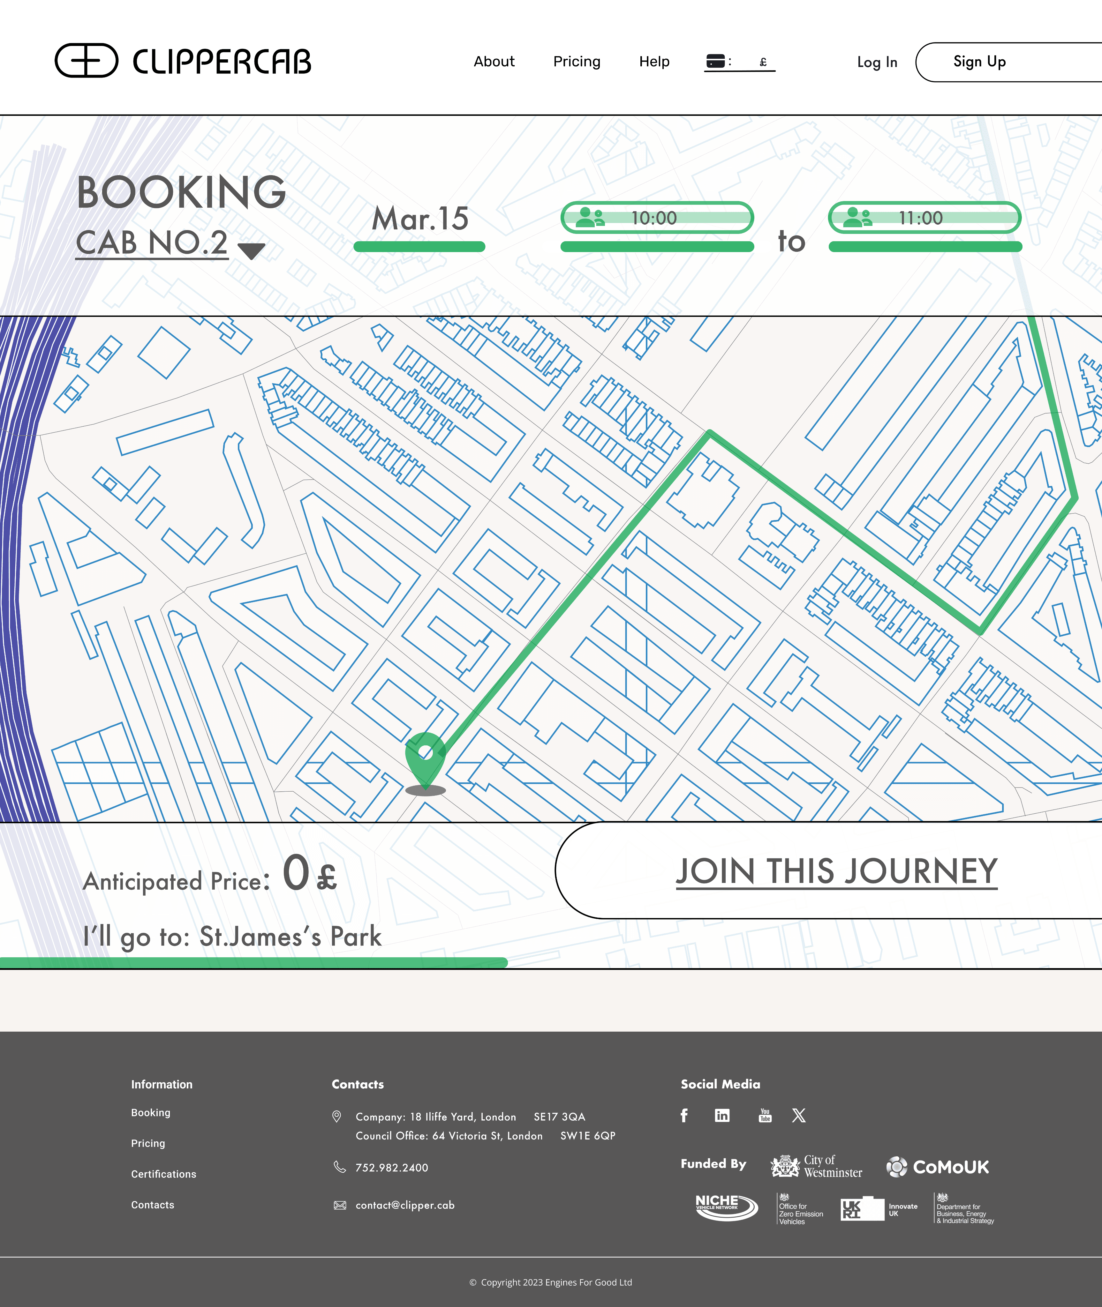Click the Copyright 2023 Engines For Good text
Image resolution: width=1102 pixels, height=1307 pixels.
[x=551, y=1282]
